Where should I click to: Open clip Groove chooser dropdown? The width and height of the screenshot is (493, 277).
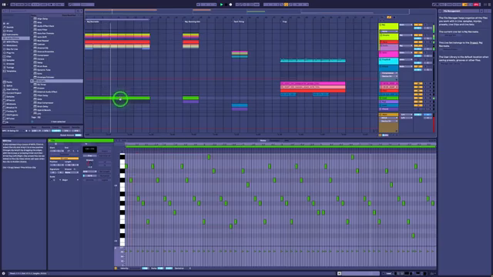click(72, 172)
